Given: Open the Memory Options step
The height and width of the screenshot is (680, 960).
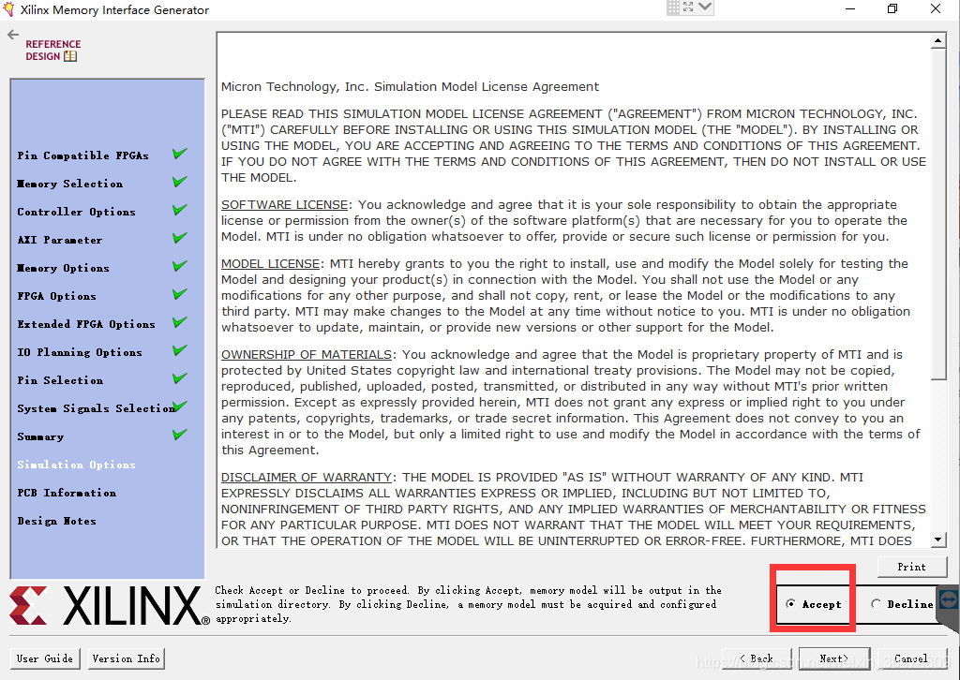Looking at the screenshot, I should coord(63,268).
